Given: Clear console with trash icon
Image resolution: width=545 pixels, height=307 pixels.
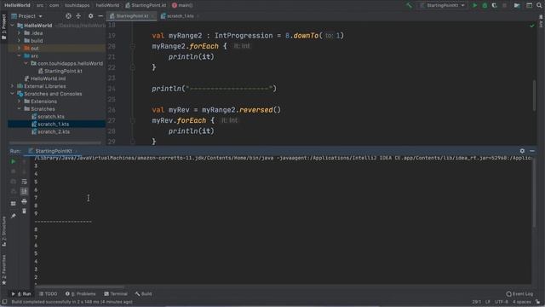Looking at the screenshot, I should click(x=24, y=211).
